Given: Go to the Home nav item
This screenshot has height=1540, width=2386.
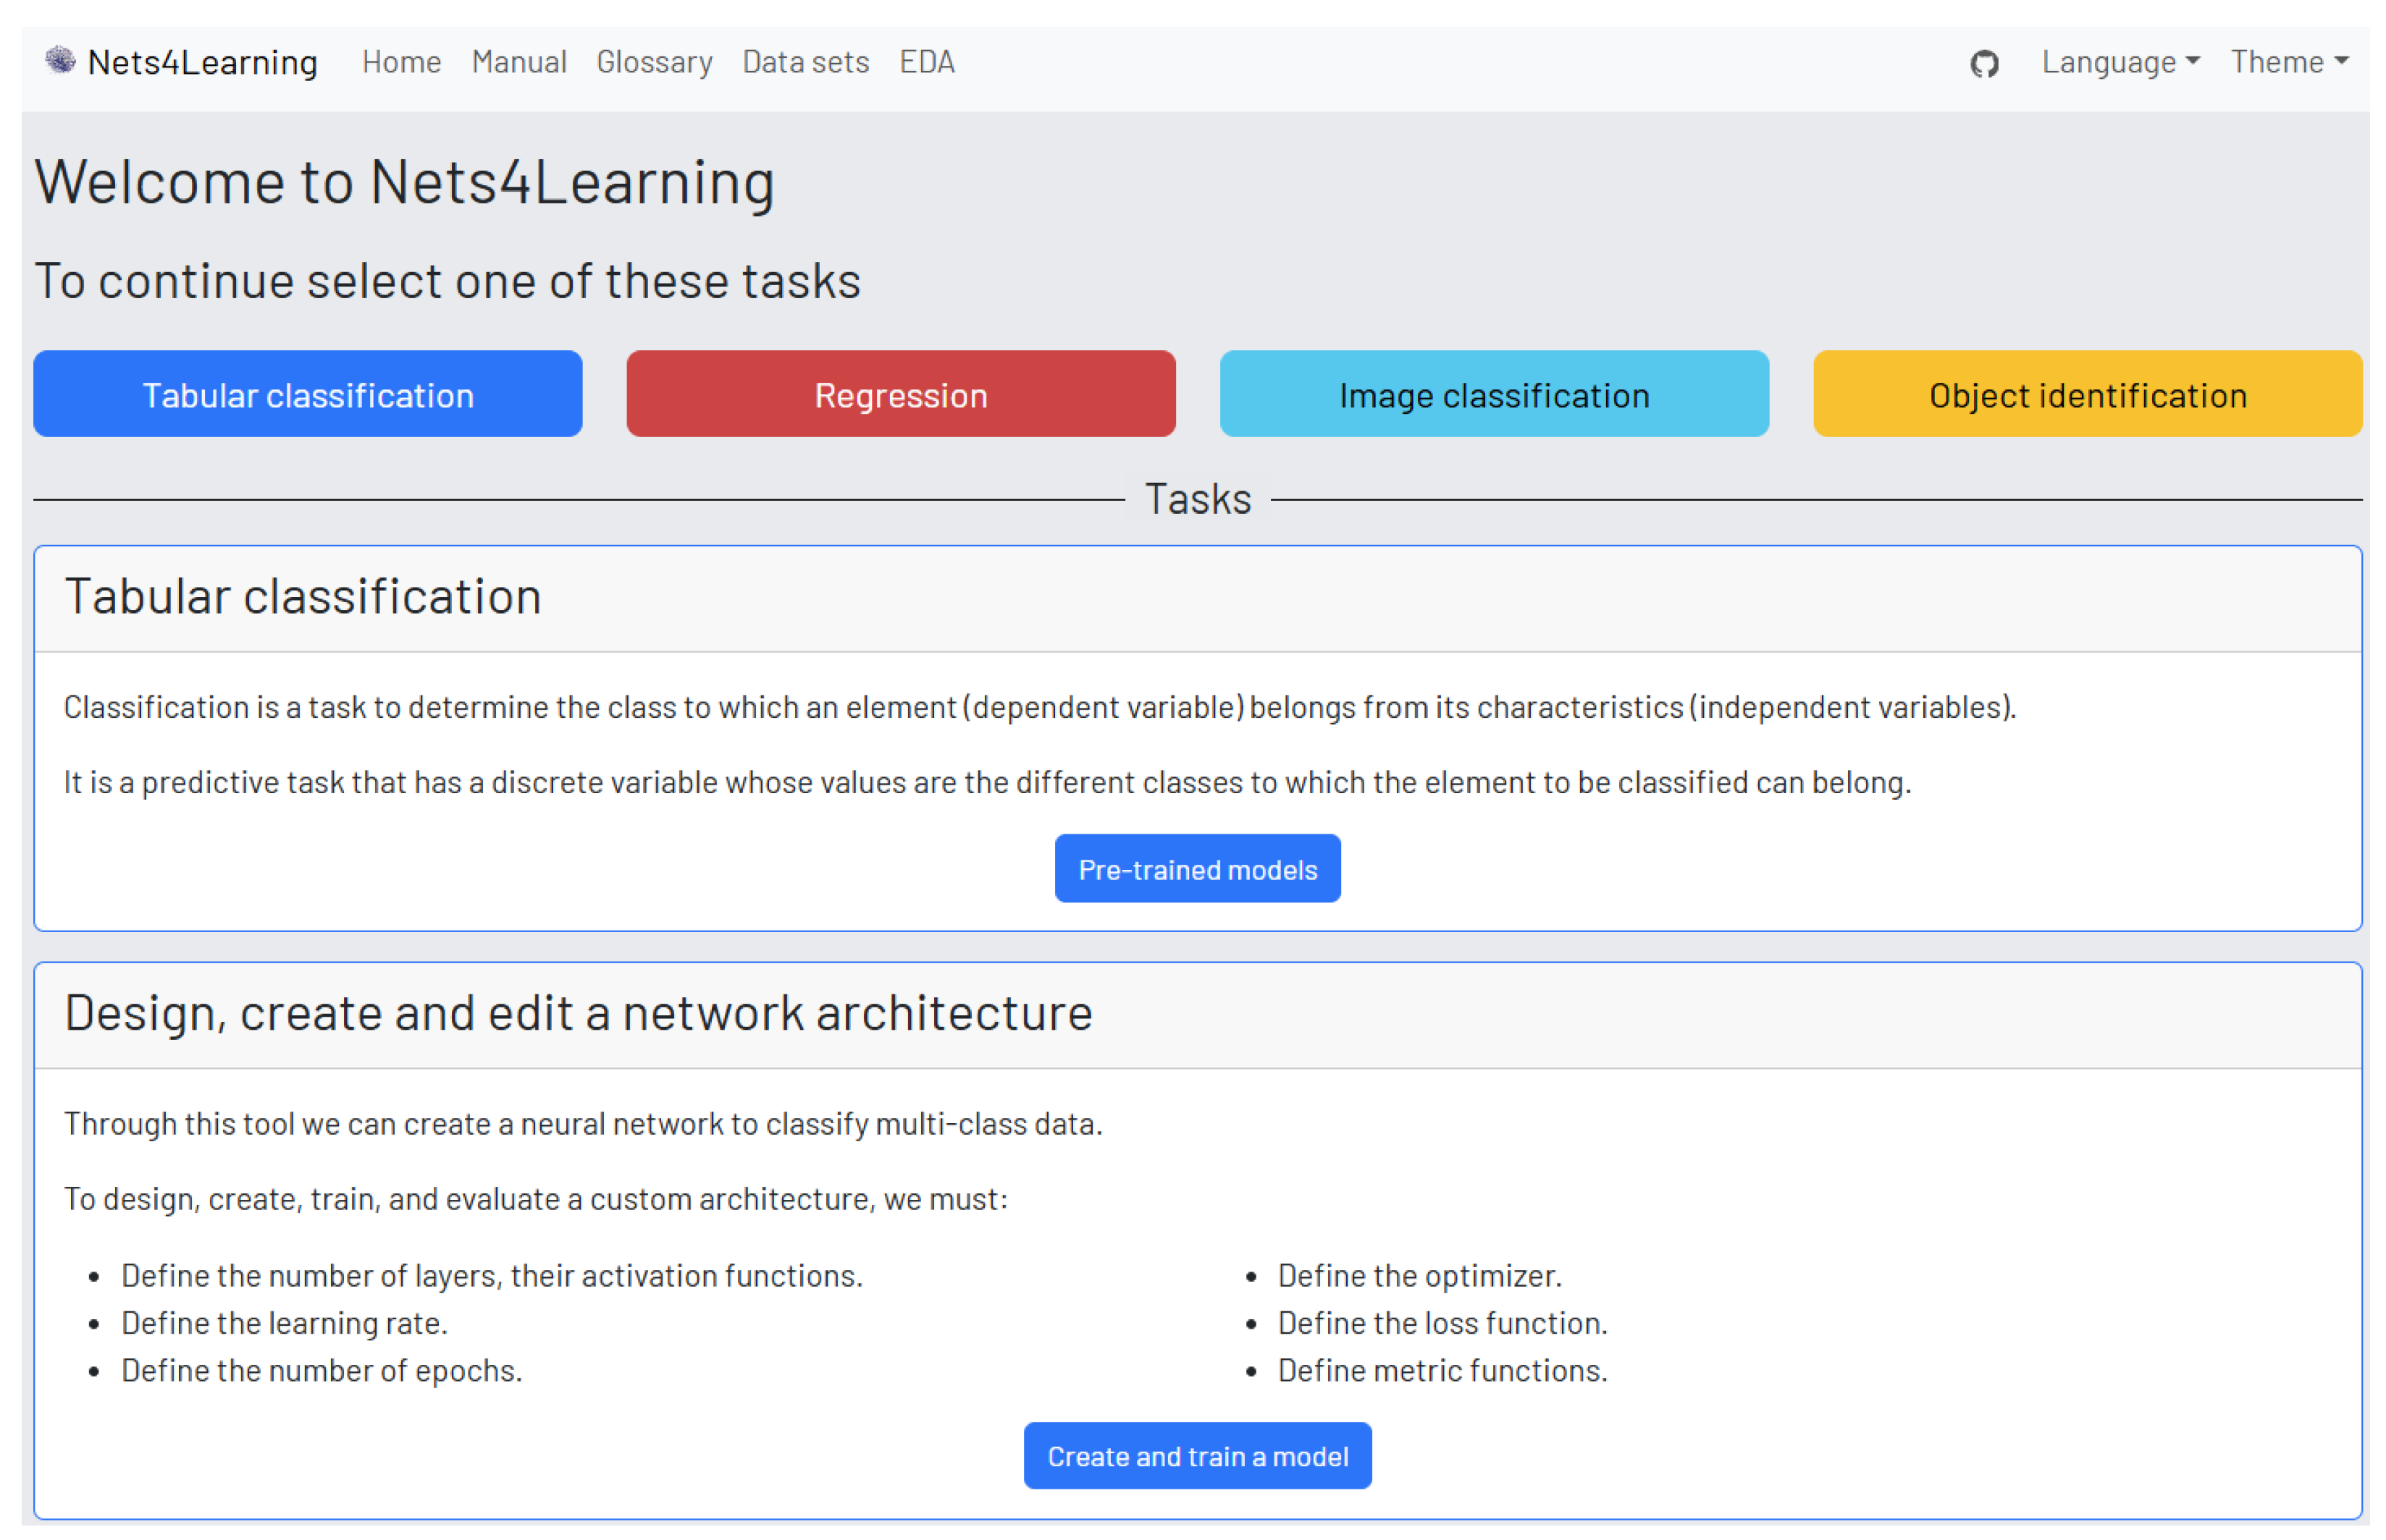Looking at the screenshot, I should pyautogui.click(x=401, y=62).
